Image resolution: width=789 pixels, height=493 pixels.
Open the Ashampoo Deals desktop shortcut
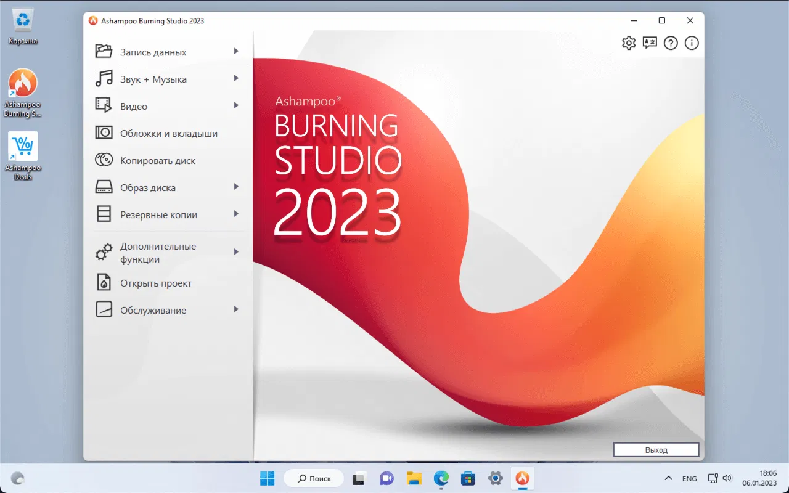point(23,156)
